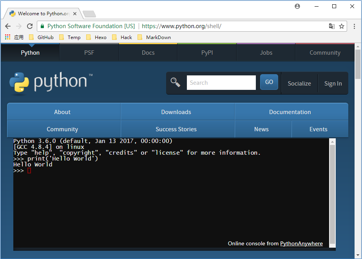Click the magnifying glass search icon
This screenshot has width=362, height=259.
pyautogui.click(x=175, y=82)
